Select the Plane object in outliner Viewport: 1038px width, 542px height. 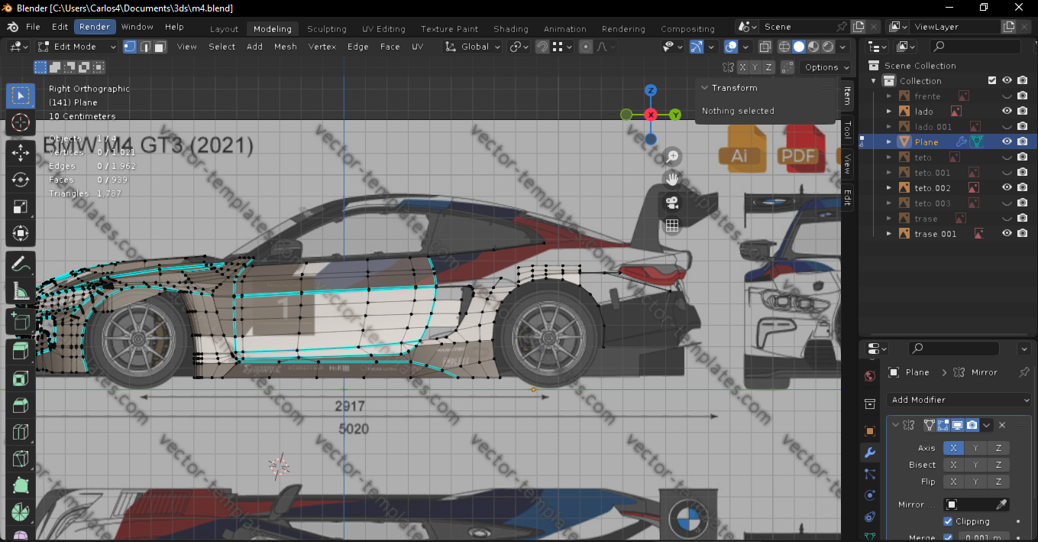926,141
